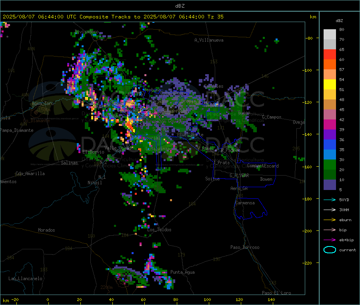Click the Bowen map label
The image size is (360, 305).
(266, 179)
